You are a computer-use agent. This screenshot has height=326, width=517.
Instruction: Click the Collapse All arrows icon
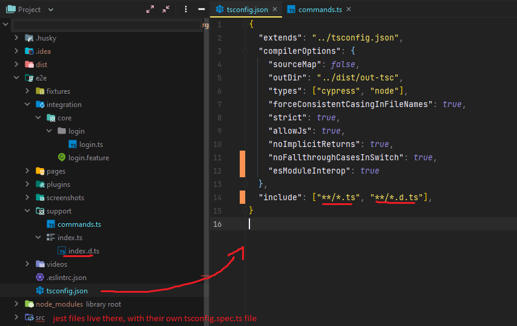coord(166,9)
